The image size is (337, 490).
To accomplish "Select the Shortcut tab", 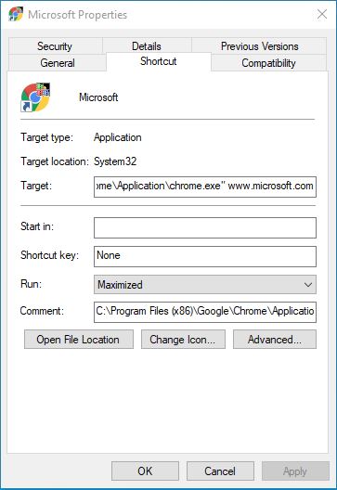I will click(159, 61).
